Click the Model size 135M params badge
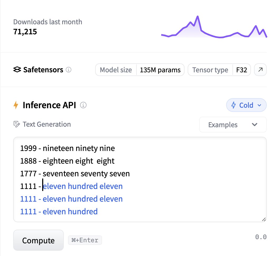The image size is (272, 256). [140, 70]
